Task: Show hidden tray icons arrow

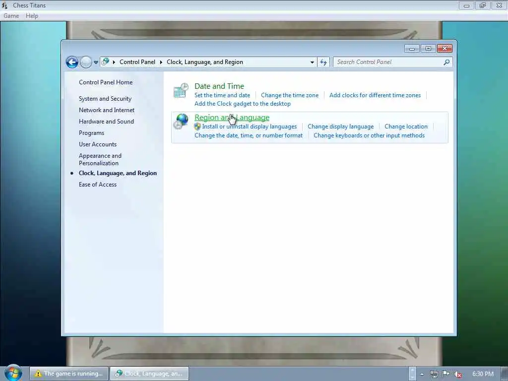Action: pyautogui.click(x=422, y=374)
